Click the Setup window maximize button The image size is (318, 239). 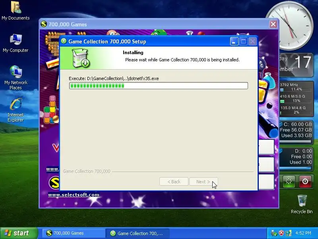(243, 41)
